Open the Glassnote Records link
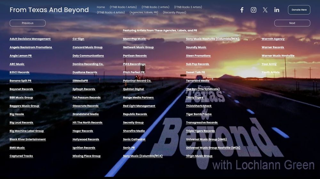 pos(85,105)
